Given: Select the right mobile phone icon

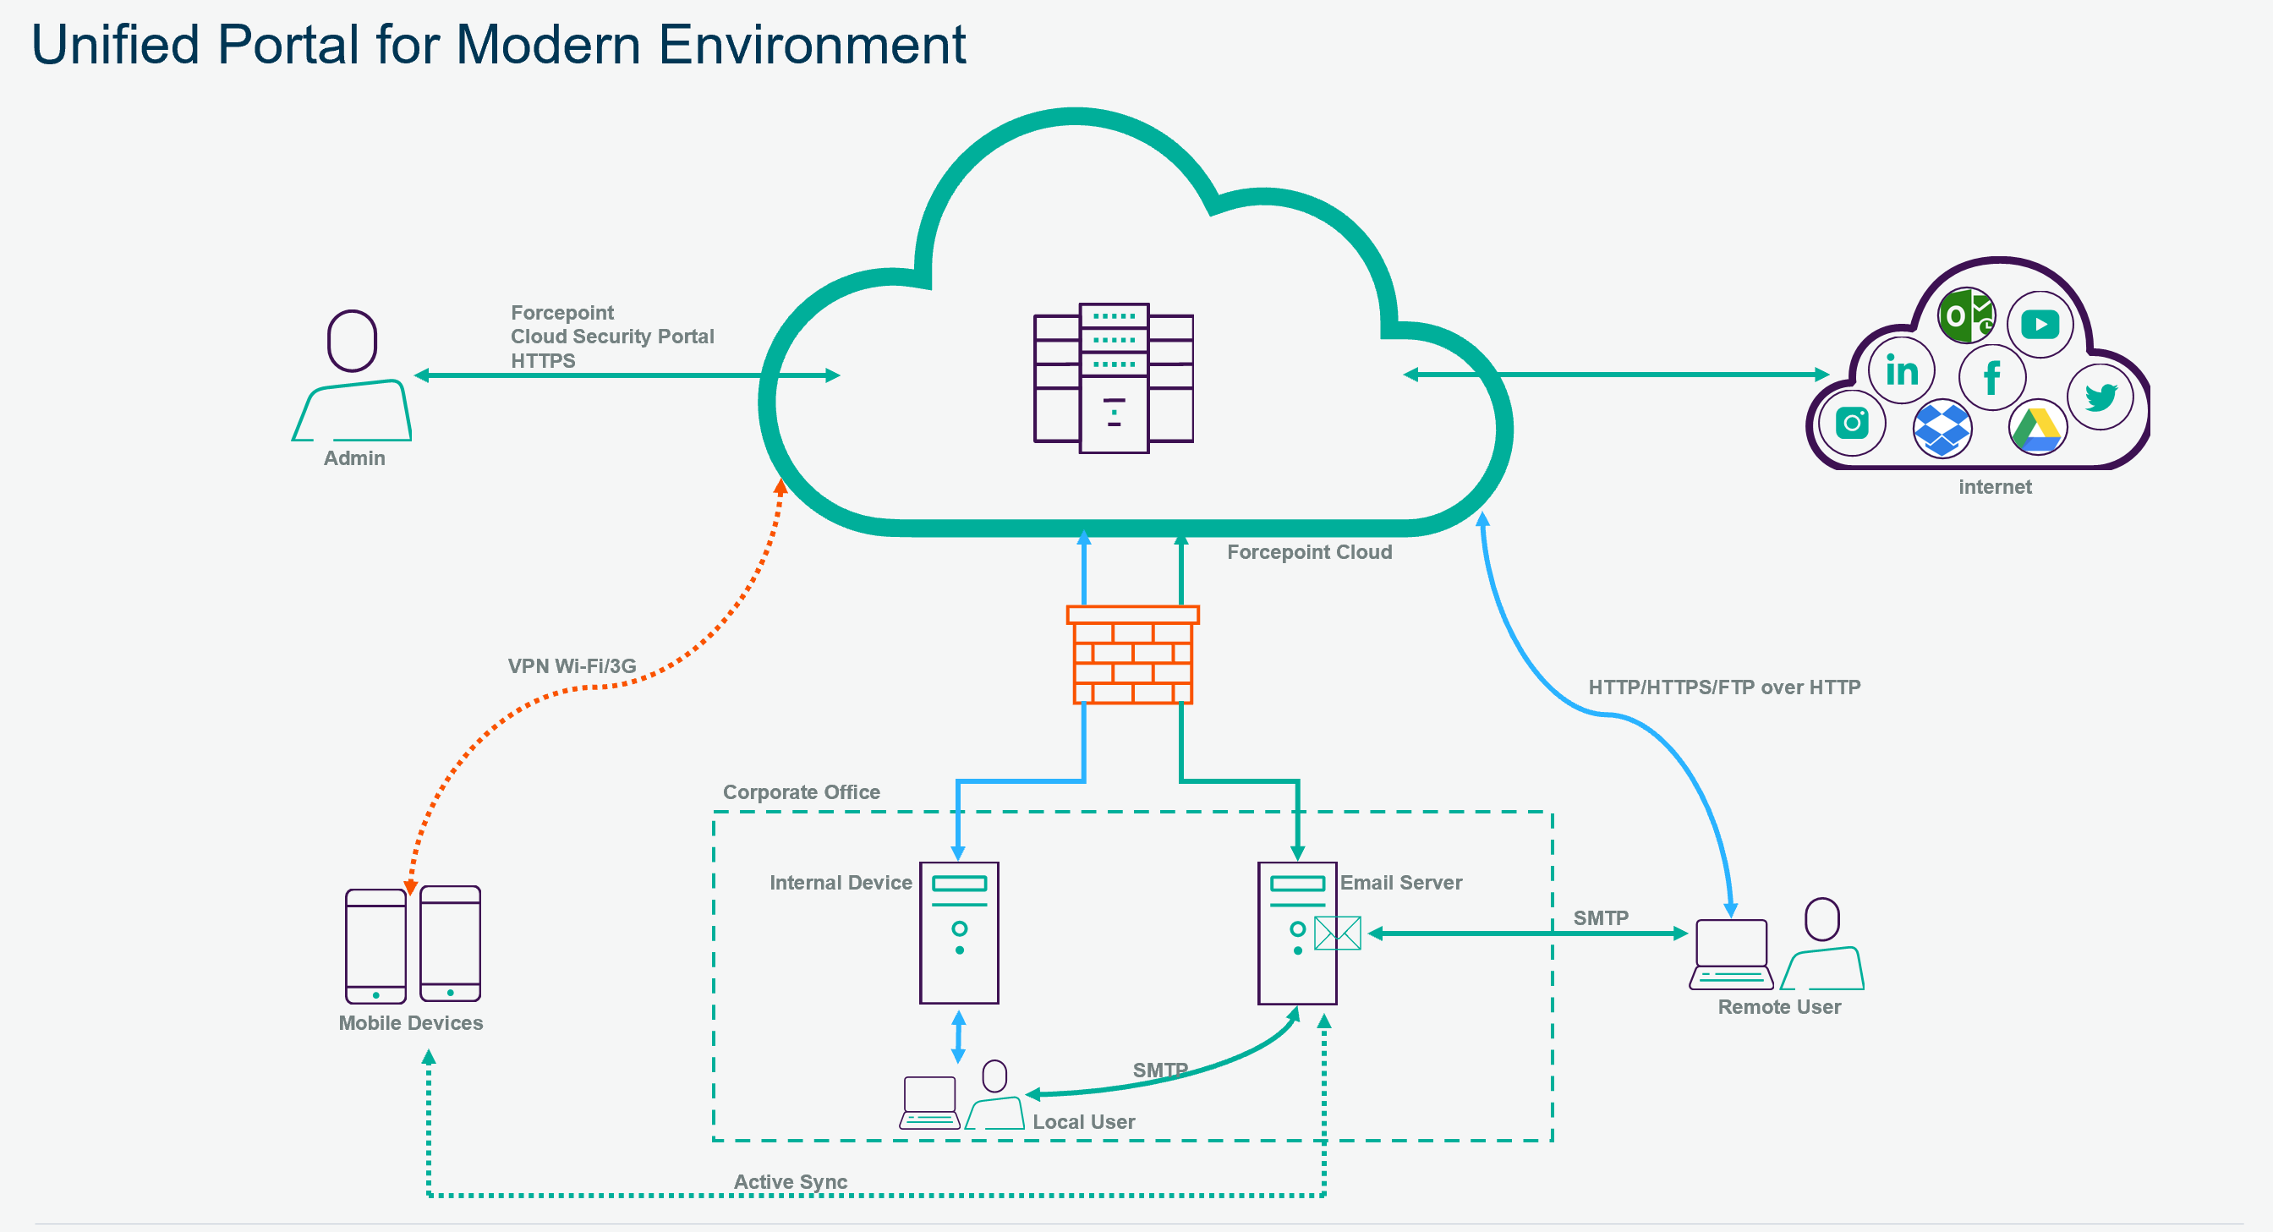Looking at the screenshot, I should click(450, 944).
